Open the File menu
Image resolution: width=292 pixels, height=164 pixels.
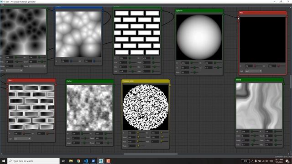[x=2, y=5]
